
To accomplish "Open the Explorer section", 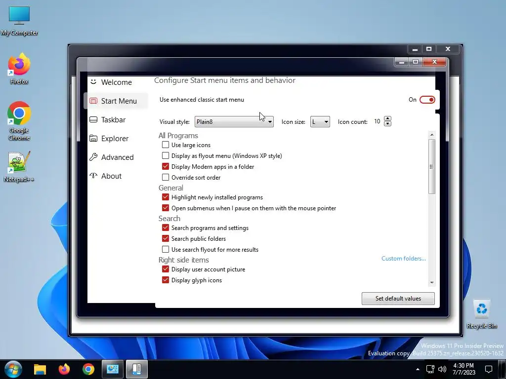I will coord(115,138).
